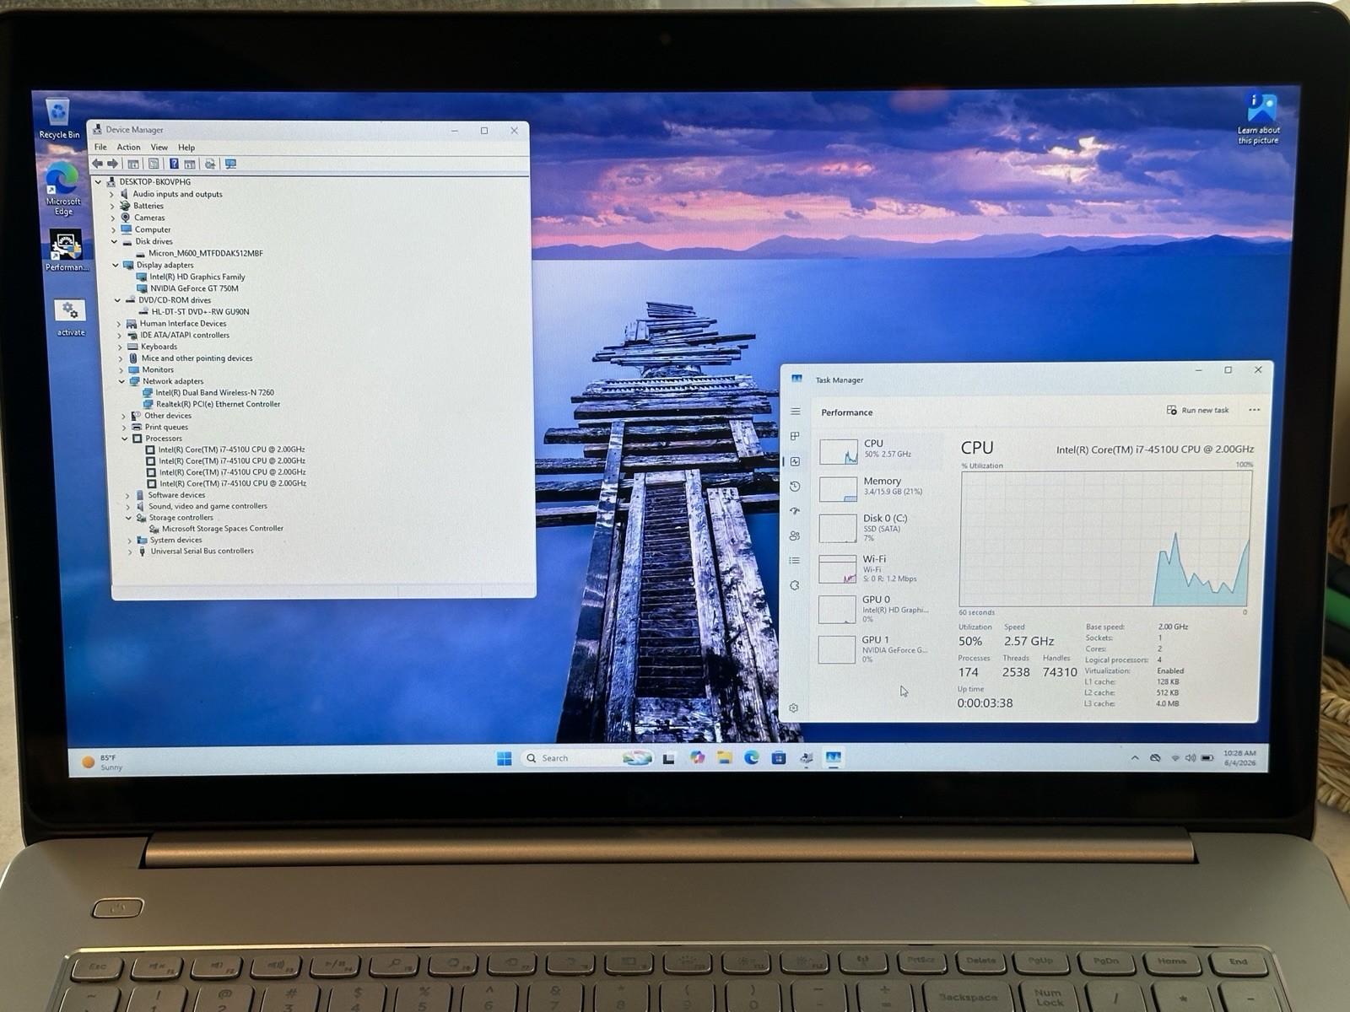Open Details page in Task Manager sidebar

(795, 560)
